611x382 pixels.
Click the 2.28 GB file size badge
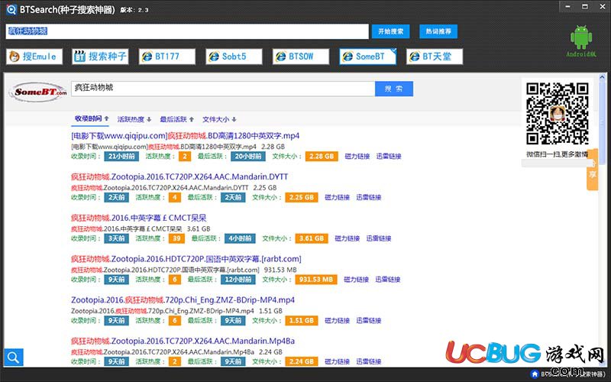pos(321,157)
